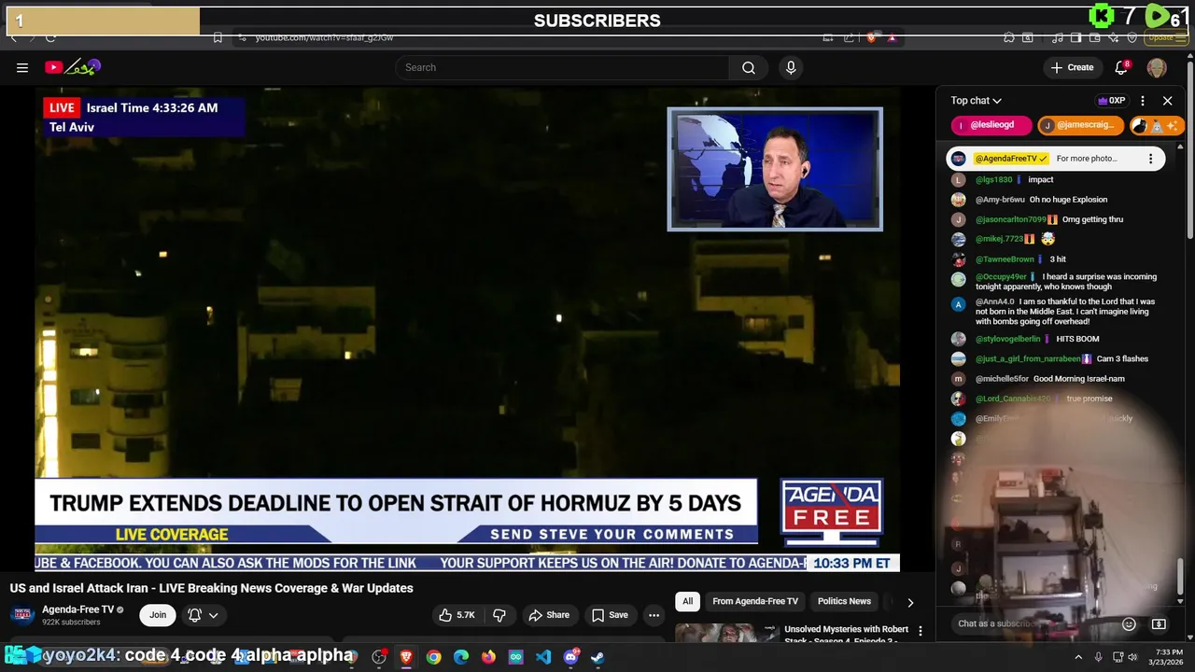Click the browser address bar URL
Image resolution: width=1195 pixels, height=672 pixels.
pos(324,37)
